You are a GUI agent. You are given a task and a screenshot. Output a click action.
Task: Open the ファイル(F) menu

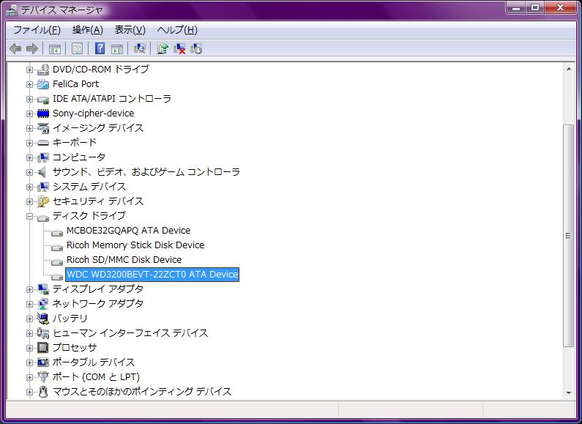[37, 30]
